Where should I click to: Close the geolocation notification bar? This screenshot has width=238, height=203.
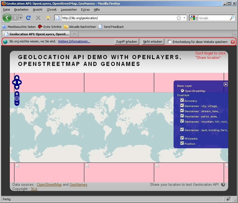click(x=233, y=42)
